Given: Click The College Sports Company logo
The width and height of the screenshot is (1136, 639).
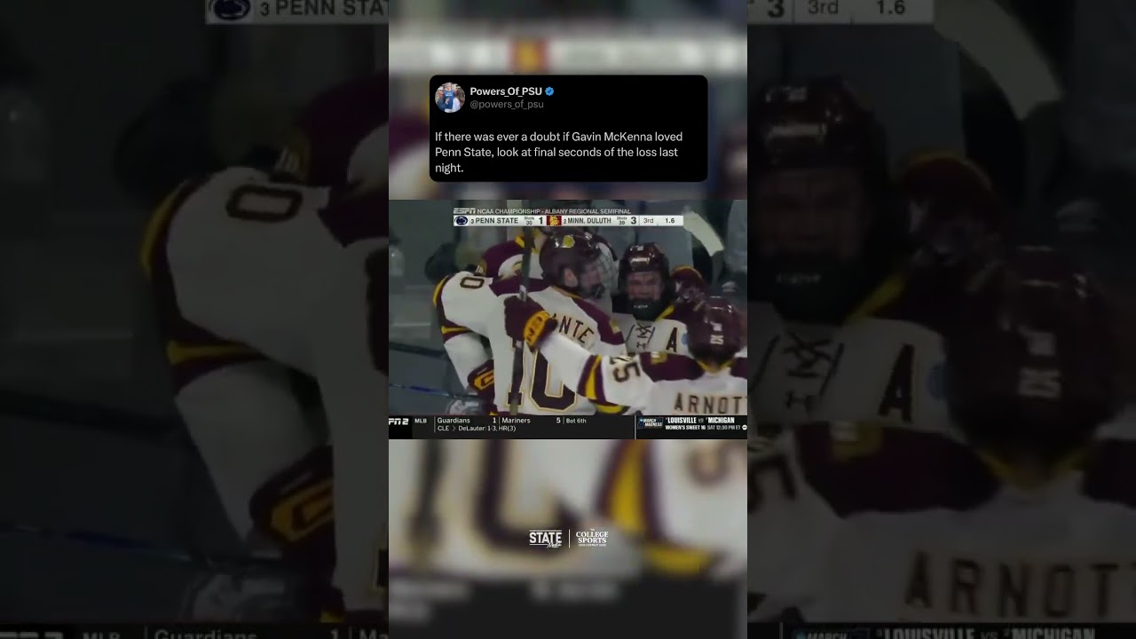Looking at the screenshot, I should [x=592, y=538].
